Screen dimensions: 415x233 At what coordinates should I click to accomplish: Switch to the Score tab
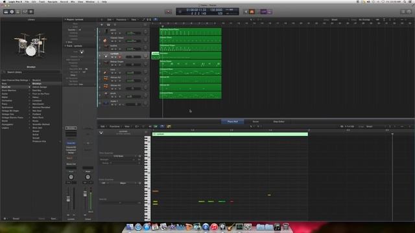coord(255,122)
